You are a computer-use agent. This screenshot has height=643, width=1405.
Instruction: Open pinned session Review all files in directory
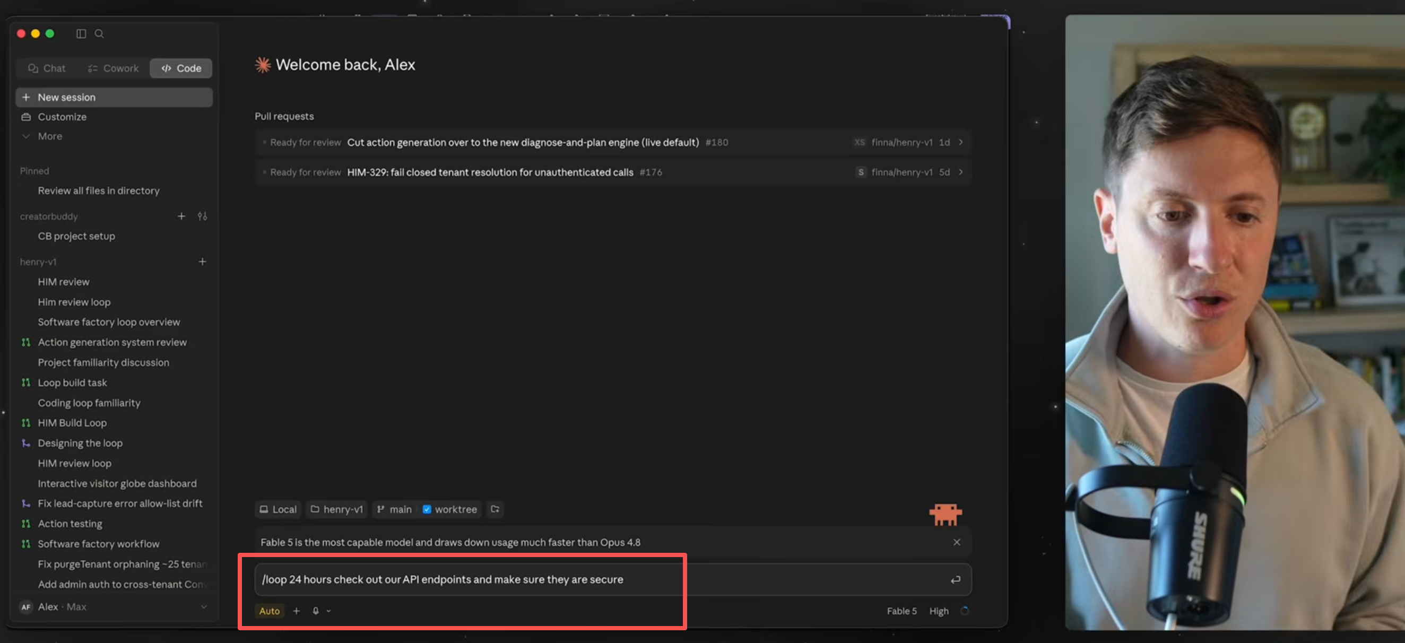pos(98,191)
